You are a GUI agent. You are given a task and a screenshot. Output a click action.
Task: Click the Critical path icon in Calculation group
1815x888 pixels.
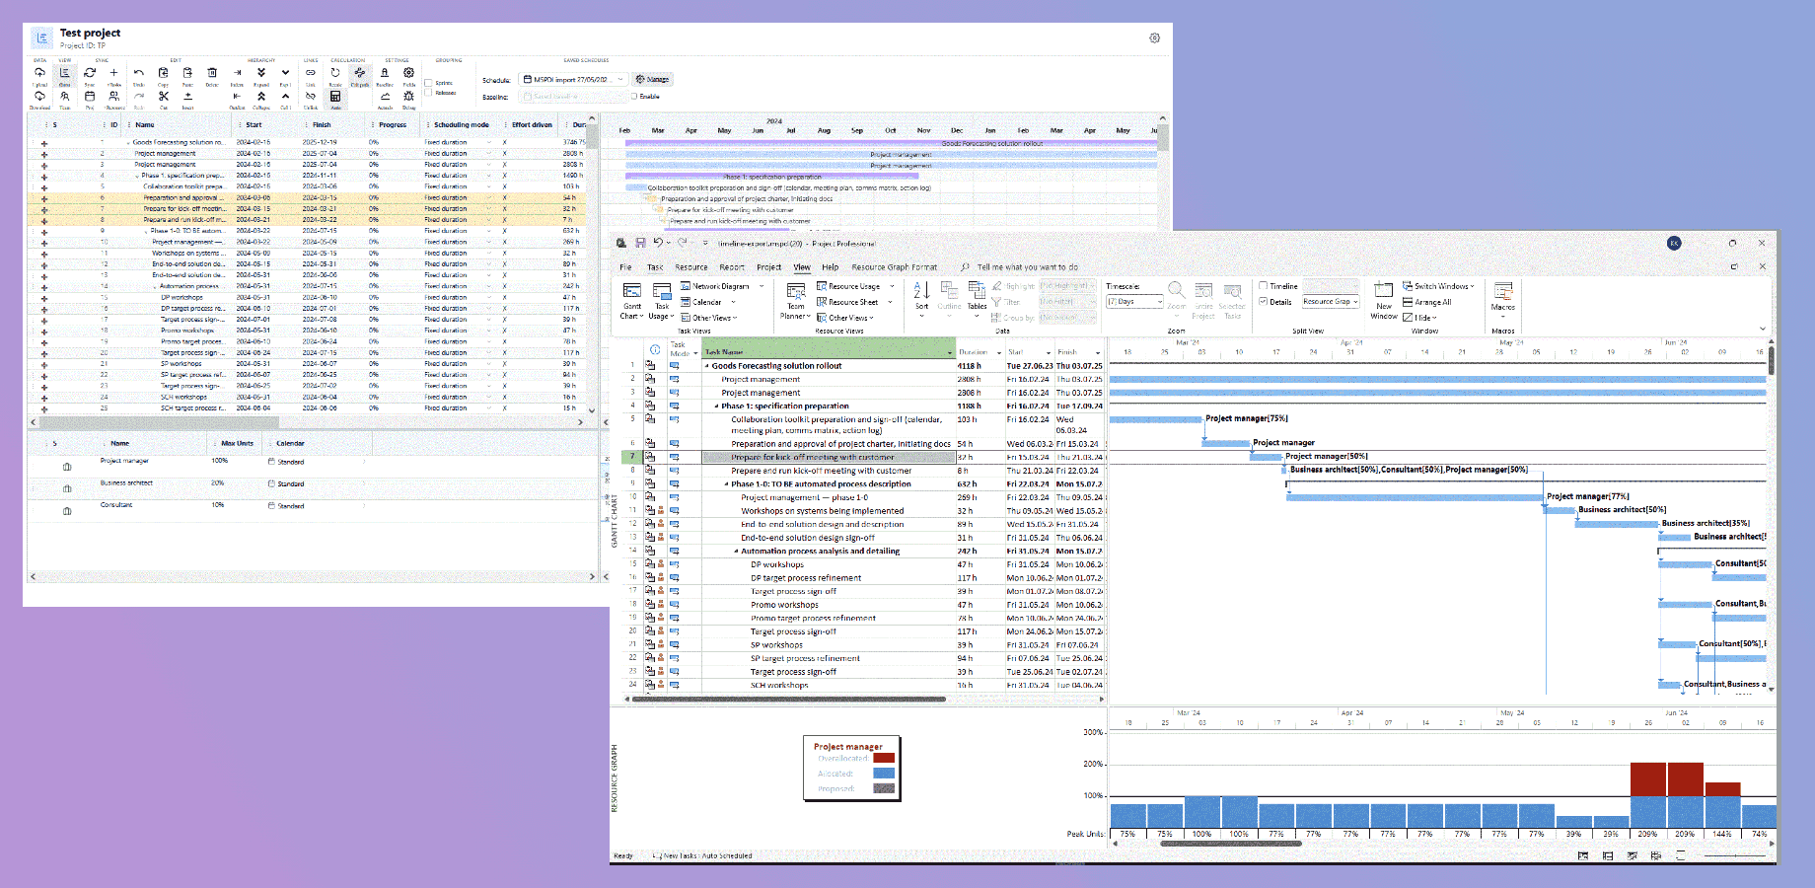tap(359, 72)
